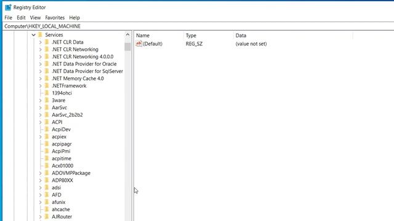Select the acpipagr key label

(x=62, y=144)
